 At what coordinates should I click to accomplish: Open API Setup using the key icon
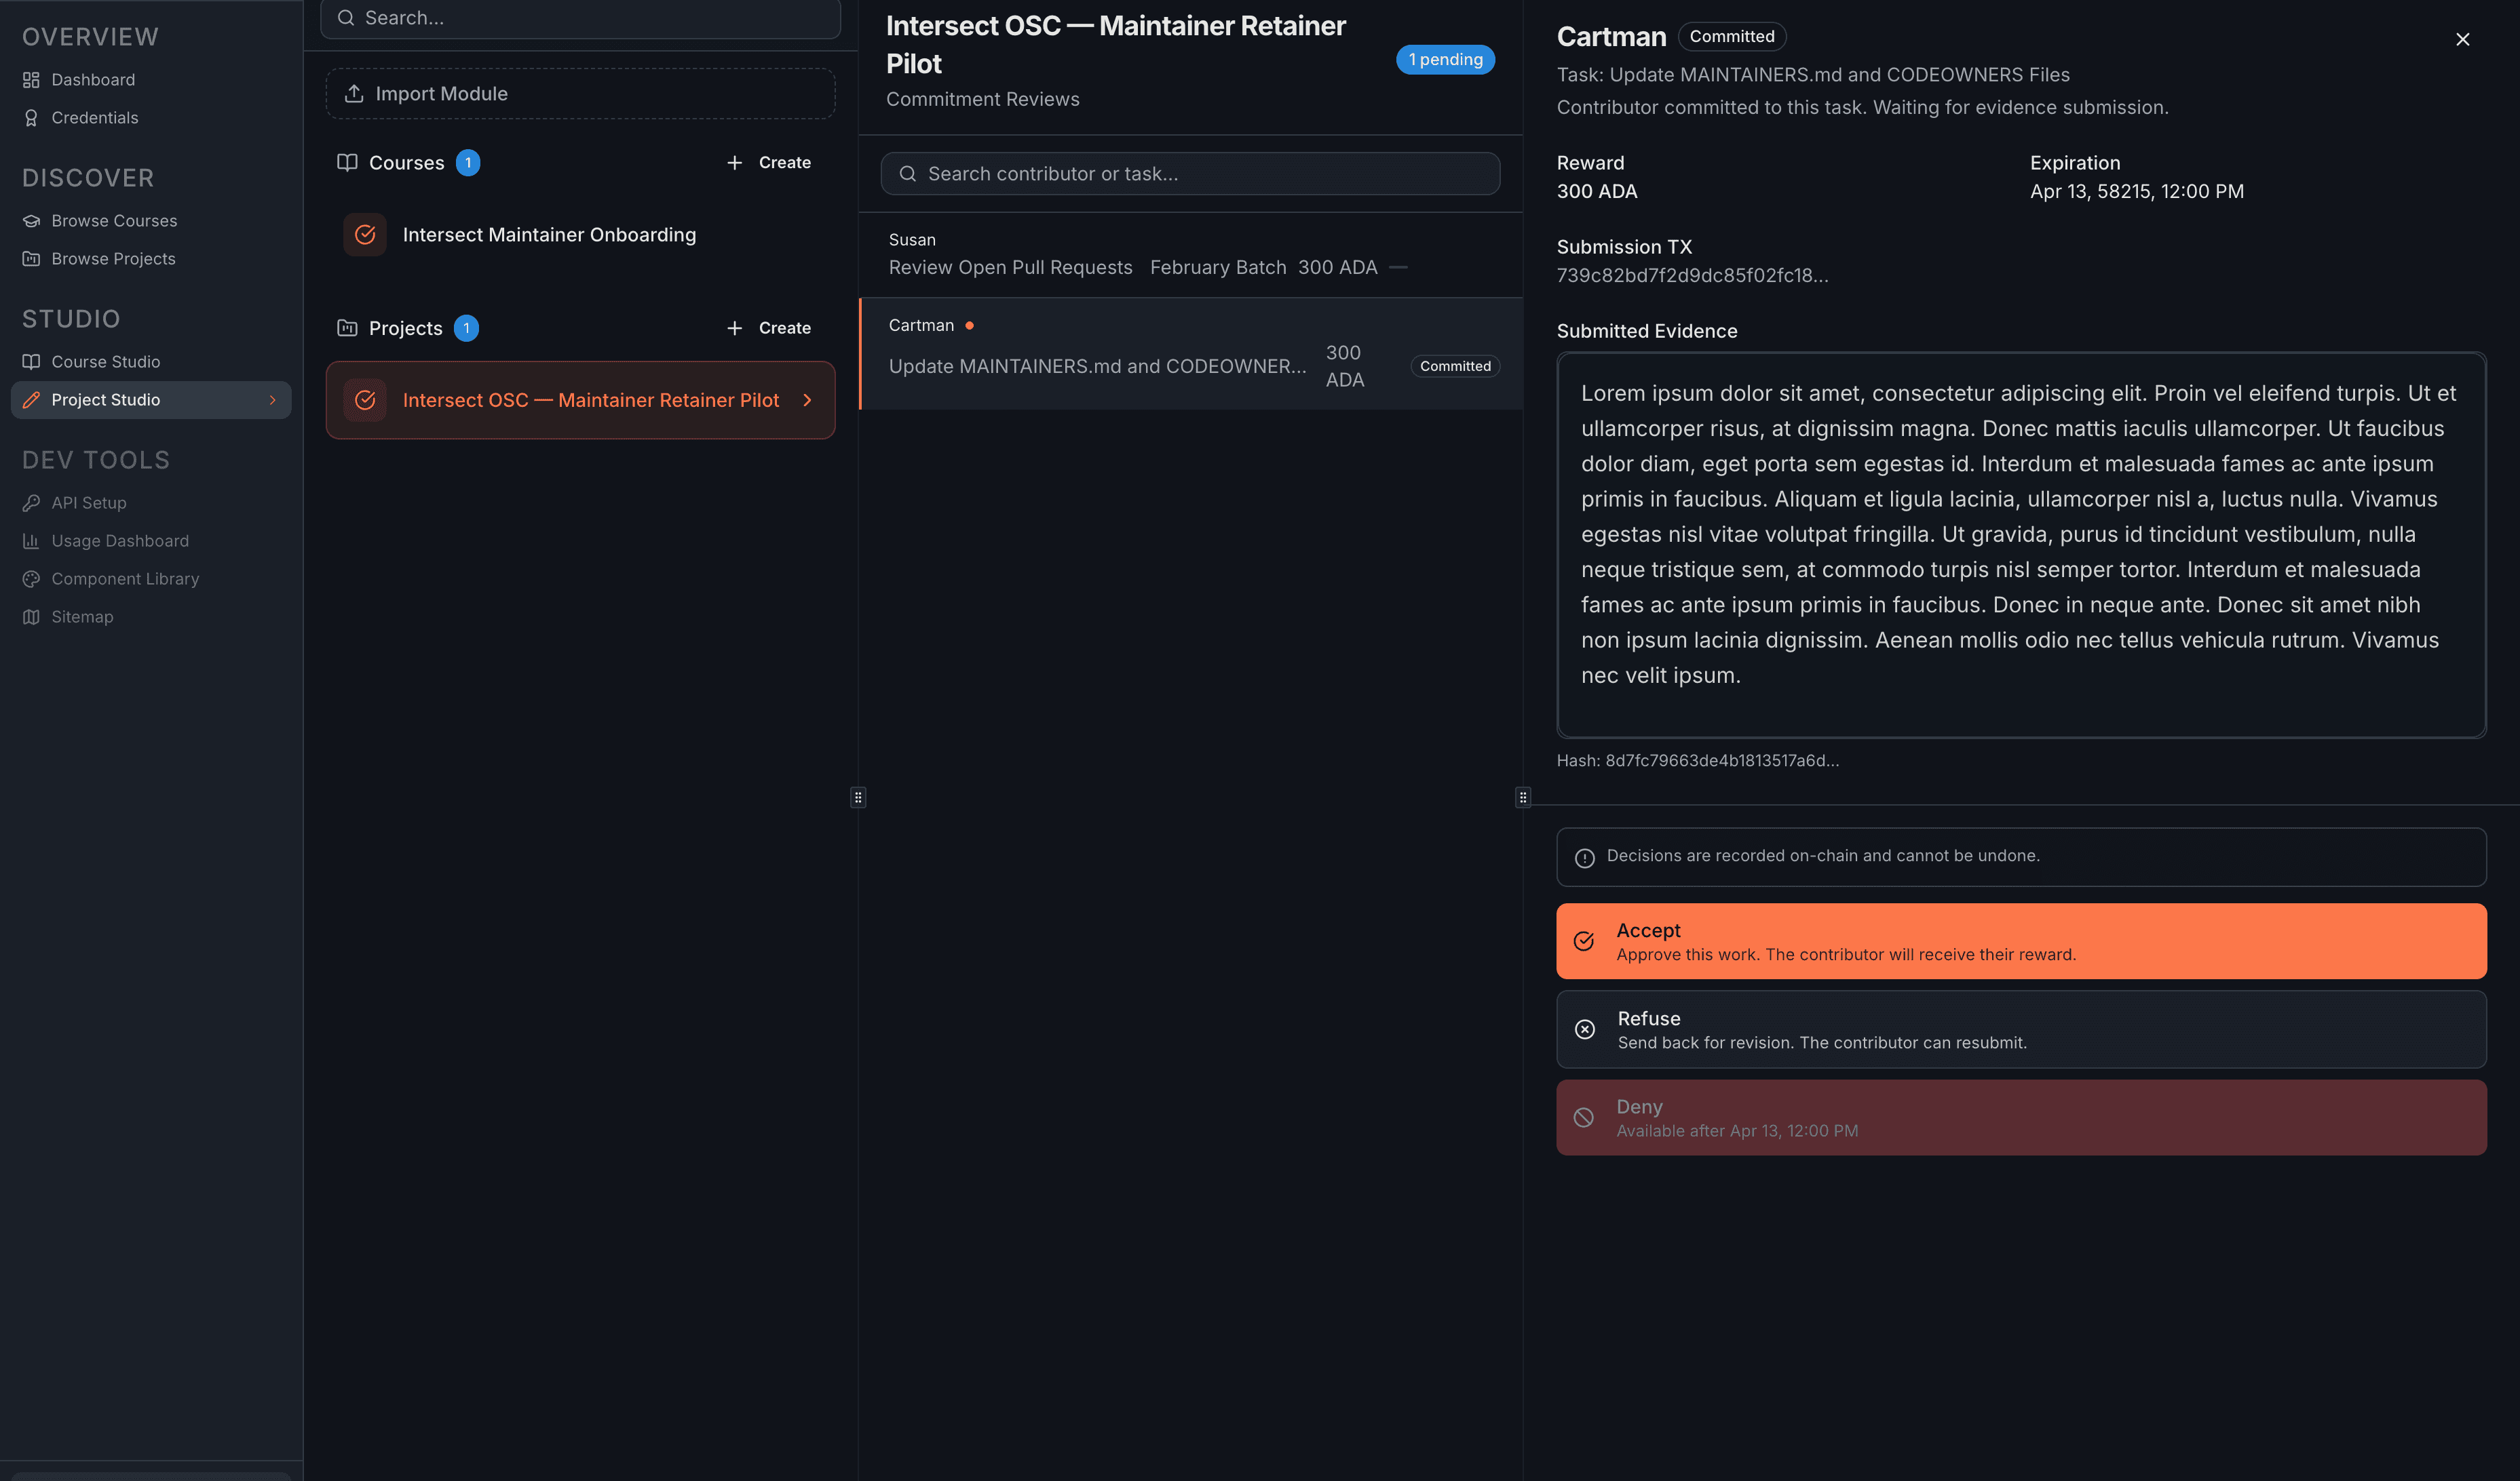coord(31,502)
